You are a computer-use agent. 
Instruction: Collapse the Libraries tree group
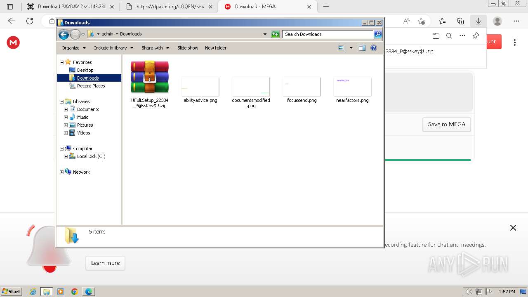(x=61, y=101)
